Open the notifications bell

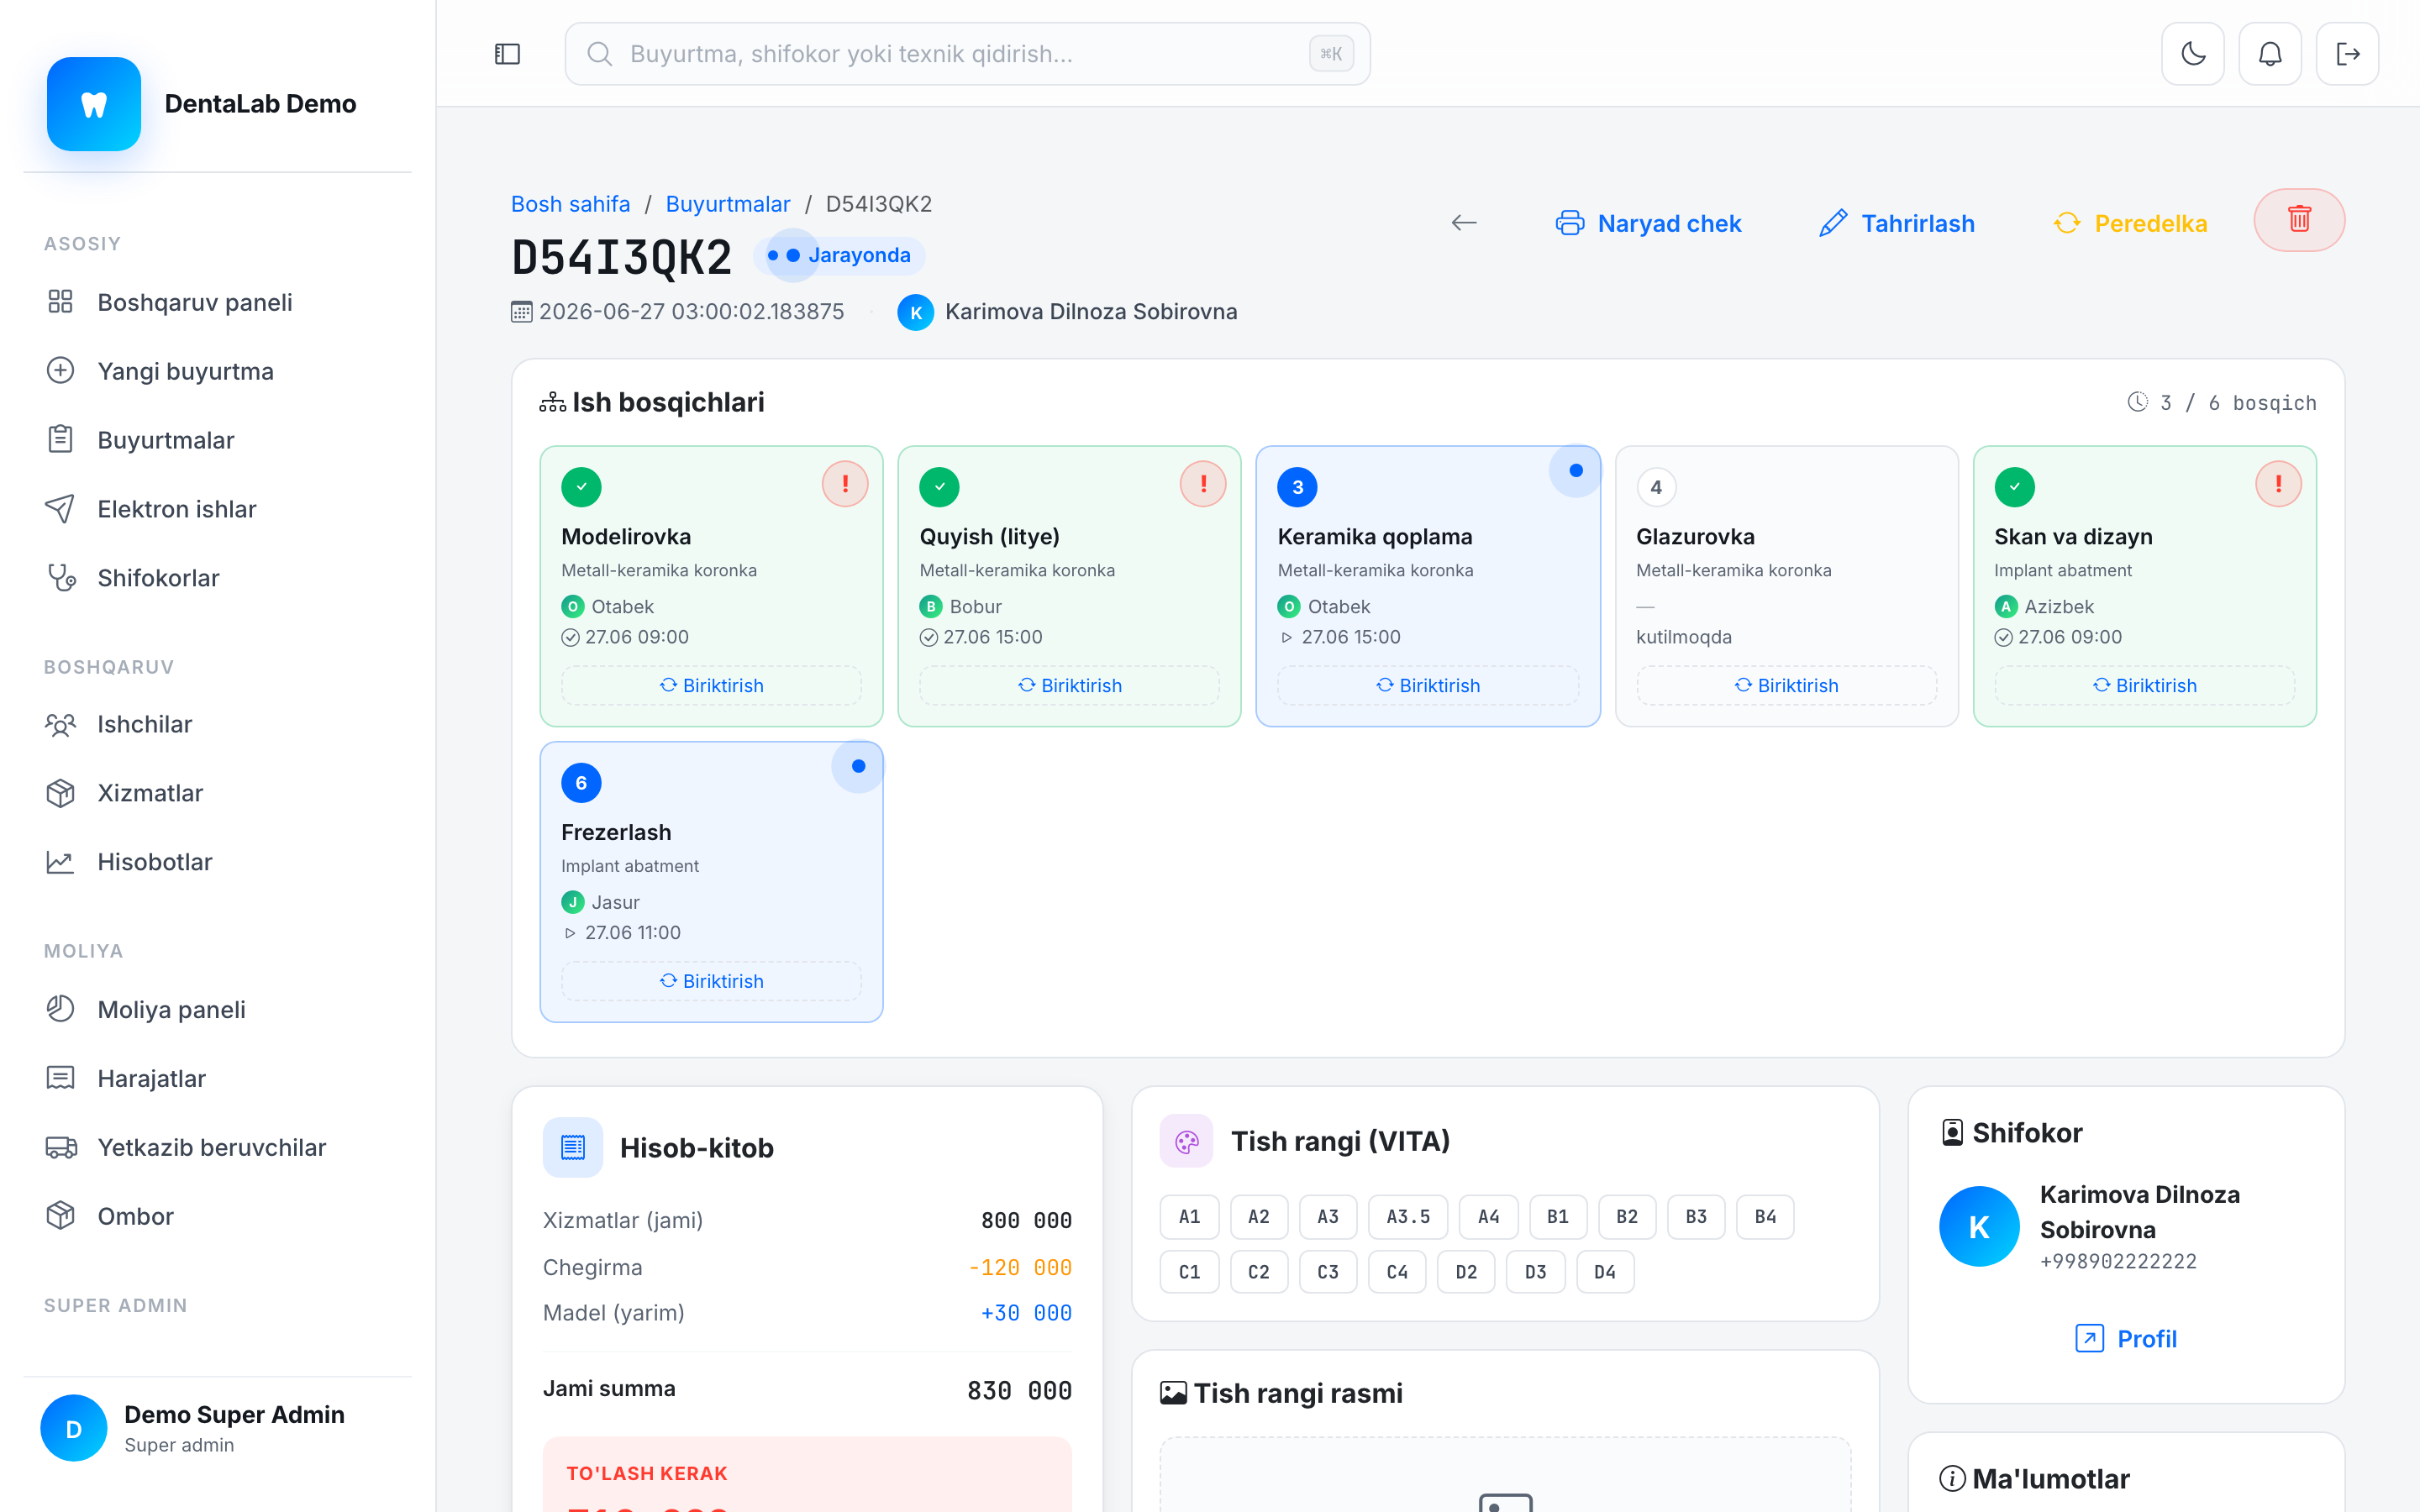(2270, 54)
